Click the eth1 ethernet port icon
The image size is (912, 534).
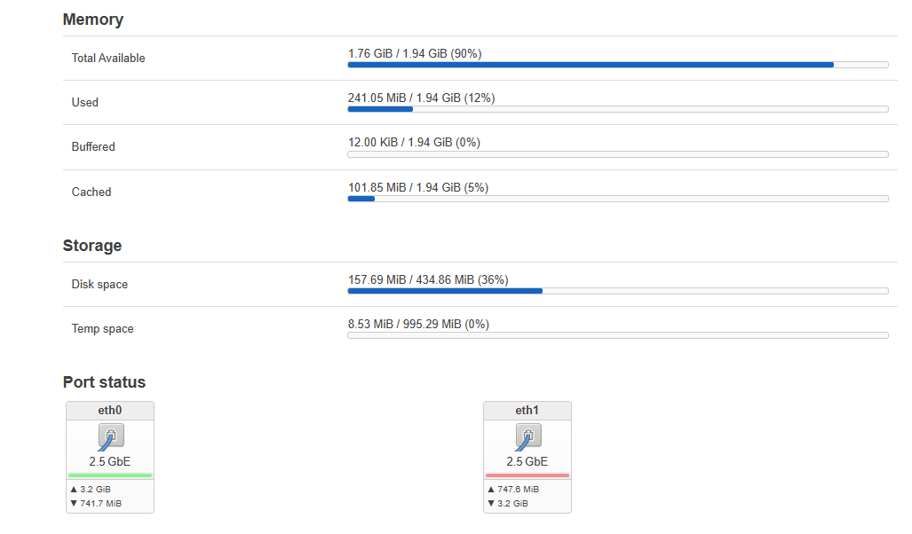point(527,436)
